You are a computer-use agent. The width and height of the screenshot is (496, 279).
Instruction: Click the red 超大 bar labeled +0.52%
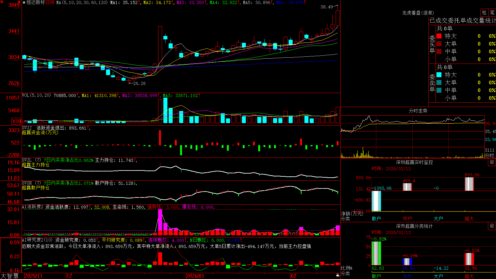point(469,259)
